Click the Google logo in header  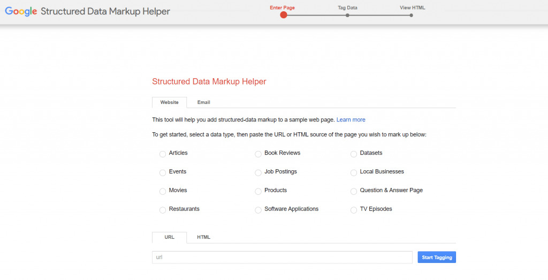click(21, 11)
